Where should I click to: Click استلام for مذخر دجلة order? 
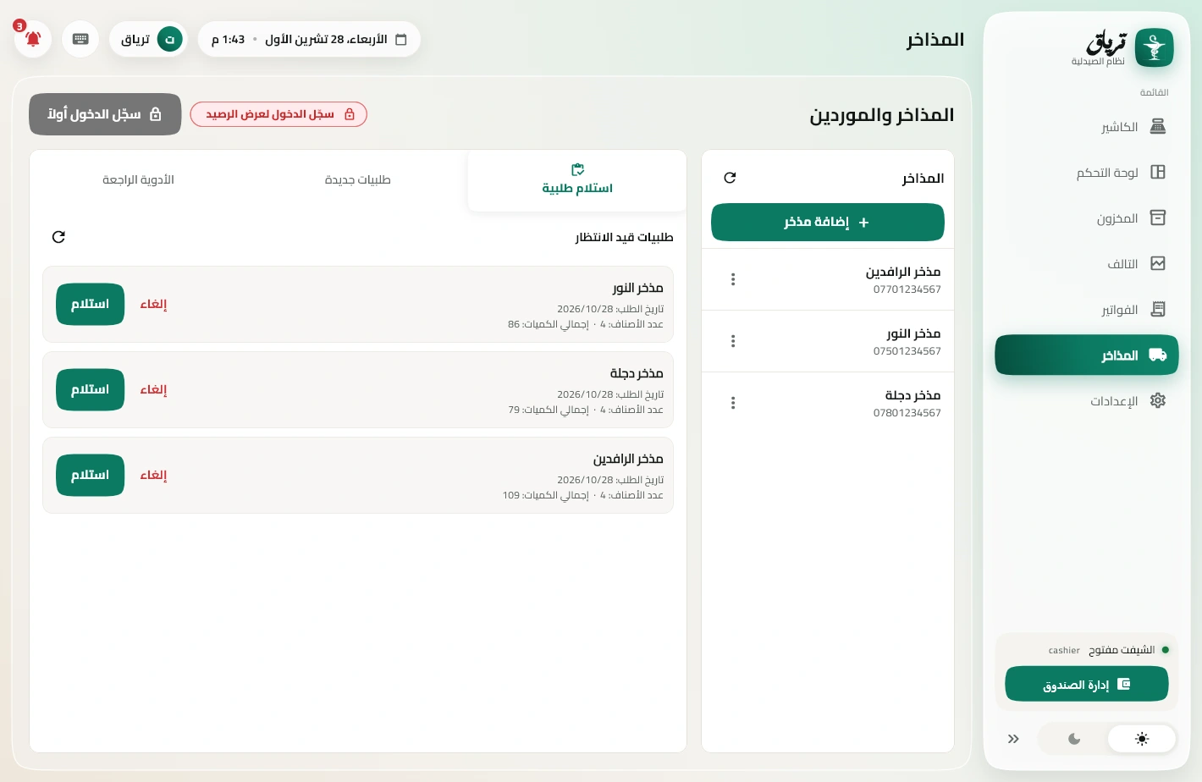(x=91, y=389)
